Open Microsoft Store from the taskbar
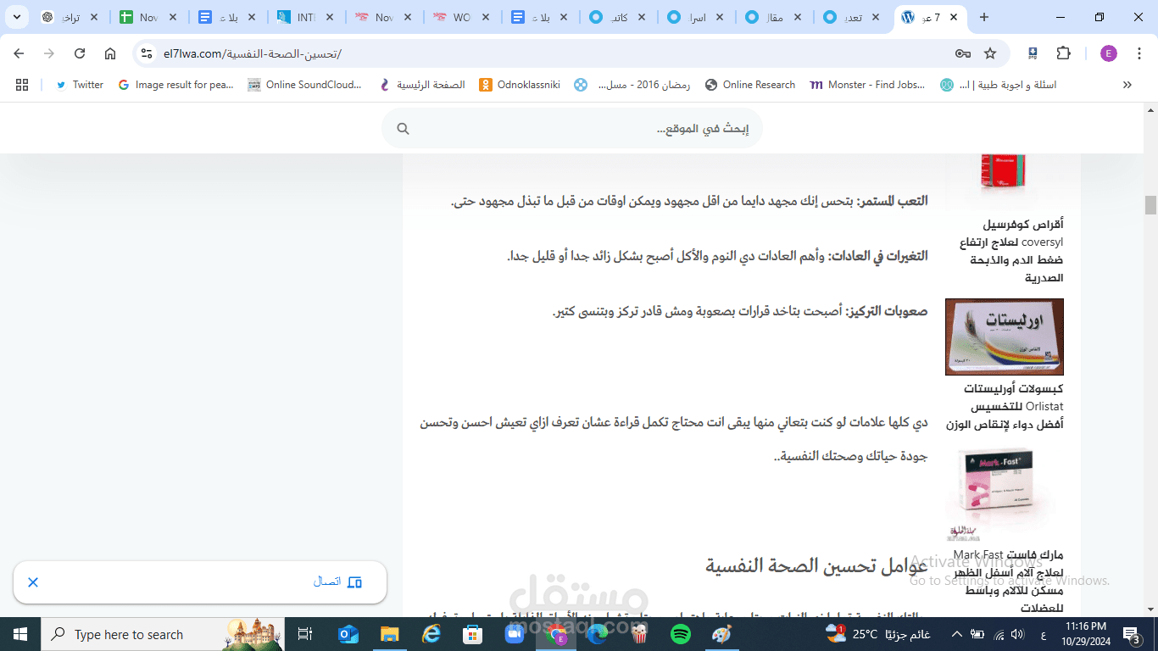This screenshot has height=651, width=1158. 473,634
